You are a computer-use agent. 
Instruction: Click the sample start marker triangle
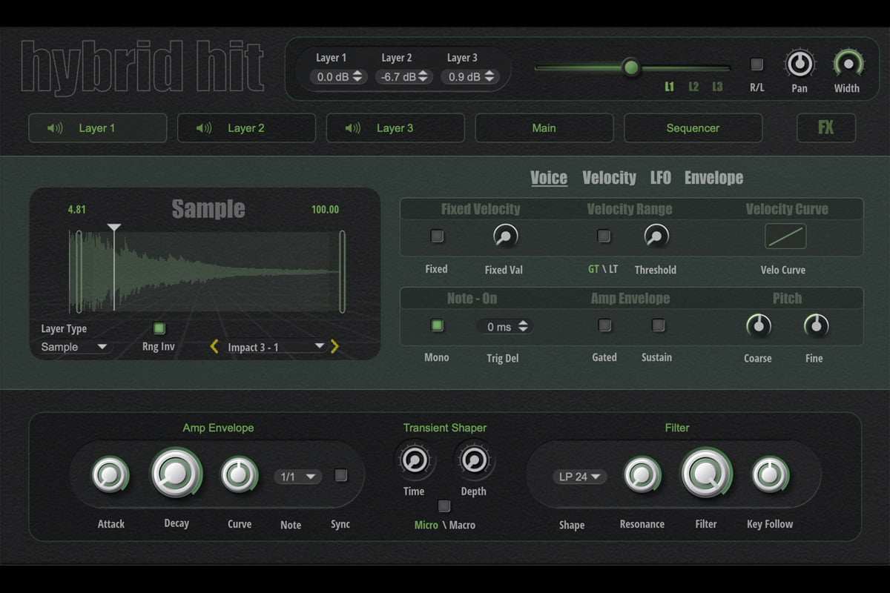113,228
